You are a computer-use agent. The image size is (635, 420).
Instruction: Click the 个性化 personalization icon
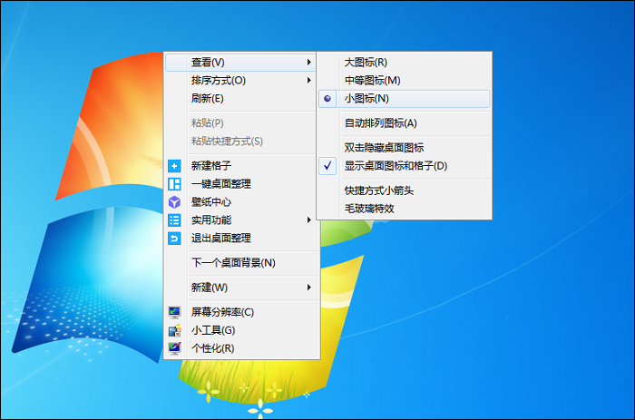[175, 348]
